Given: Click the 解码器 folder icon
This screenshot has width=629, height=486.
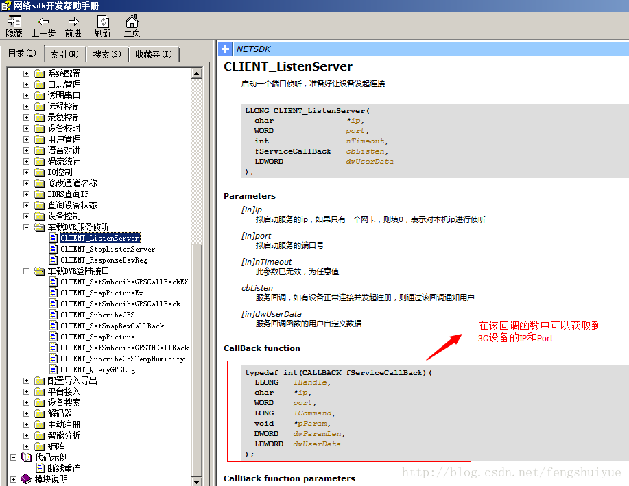Looking at the screenshot, I should pyautogui.click(x=39, y=413).
